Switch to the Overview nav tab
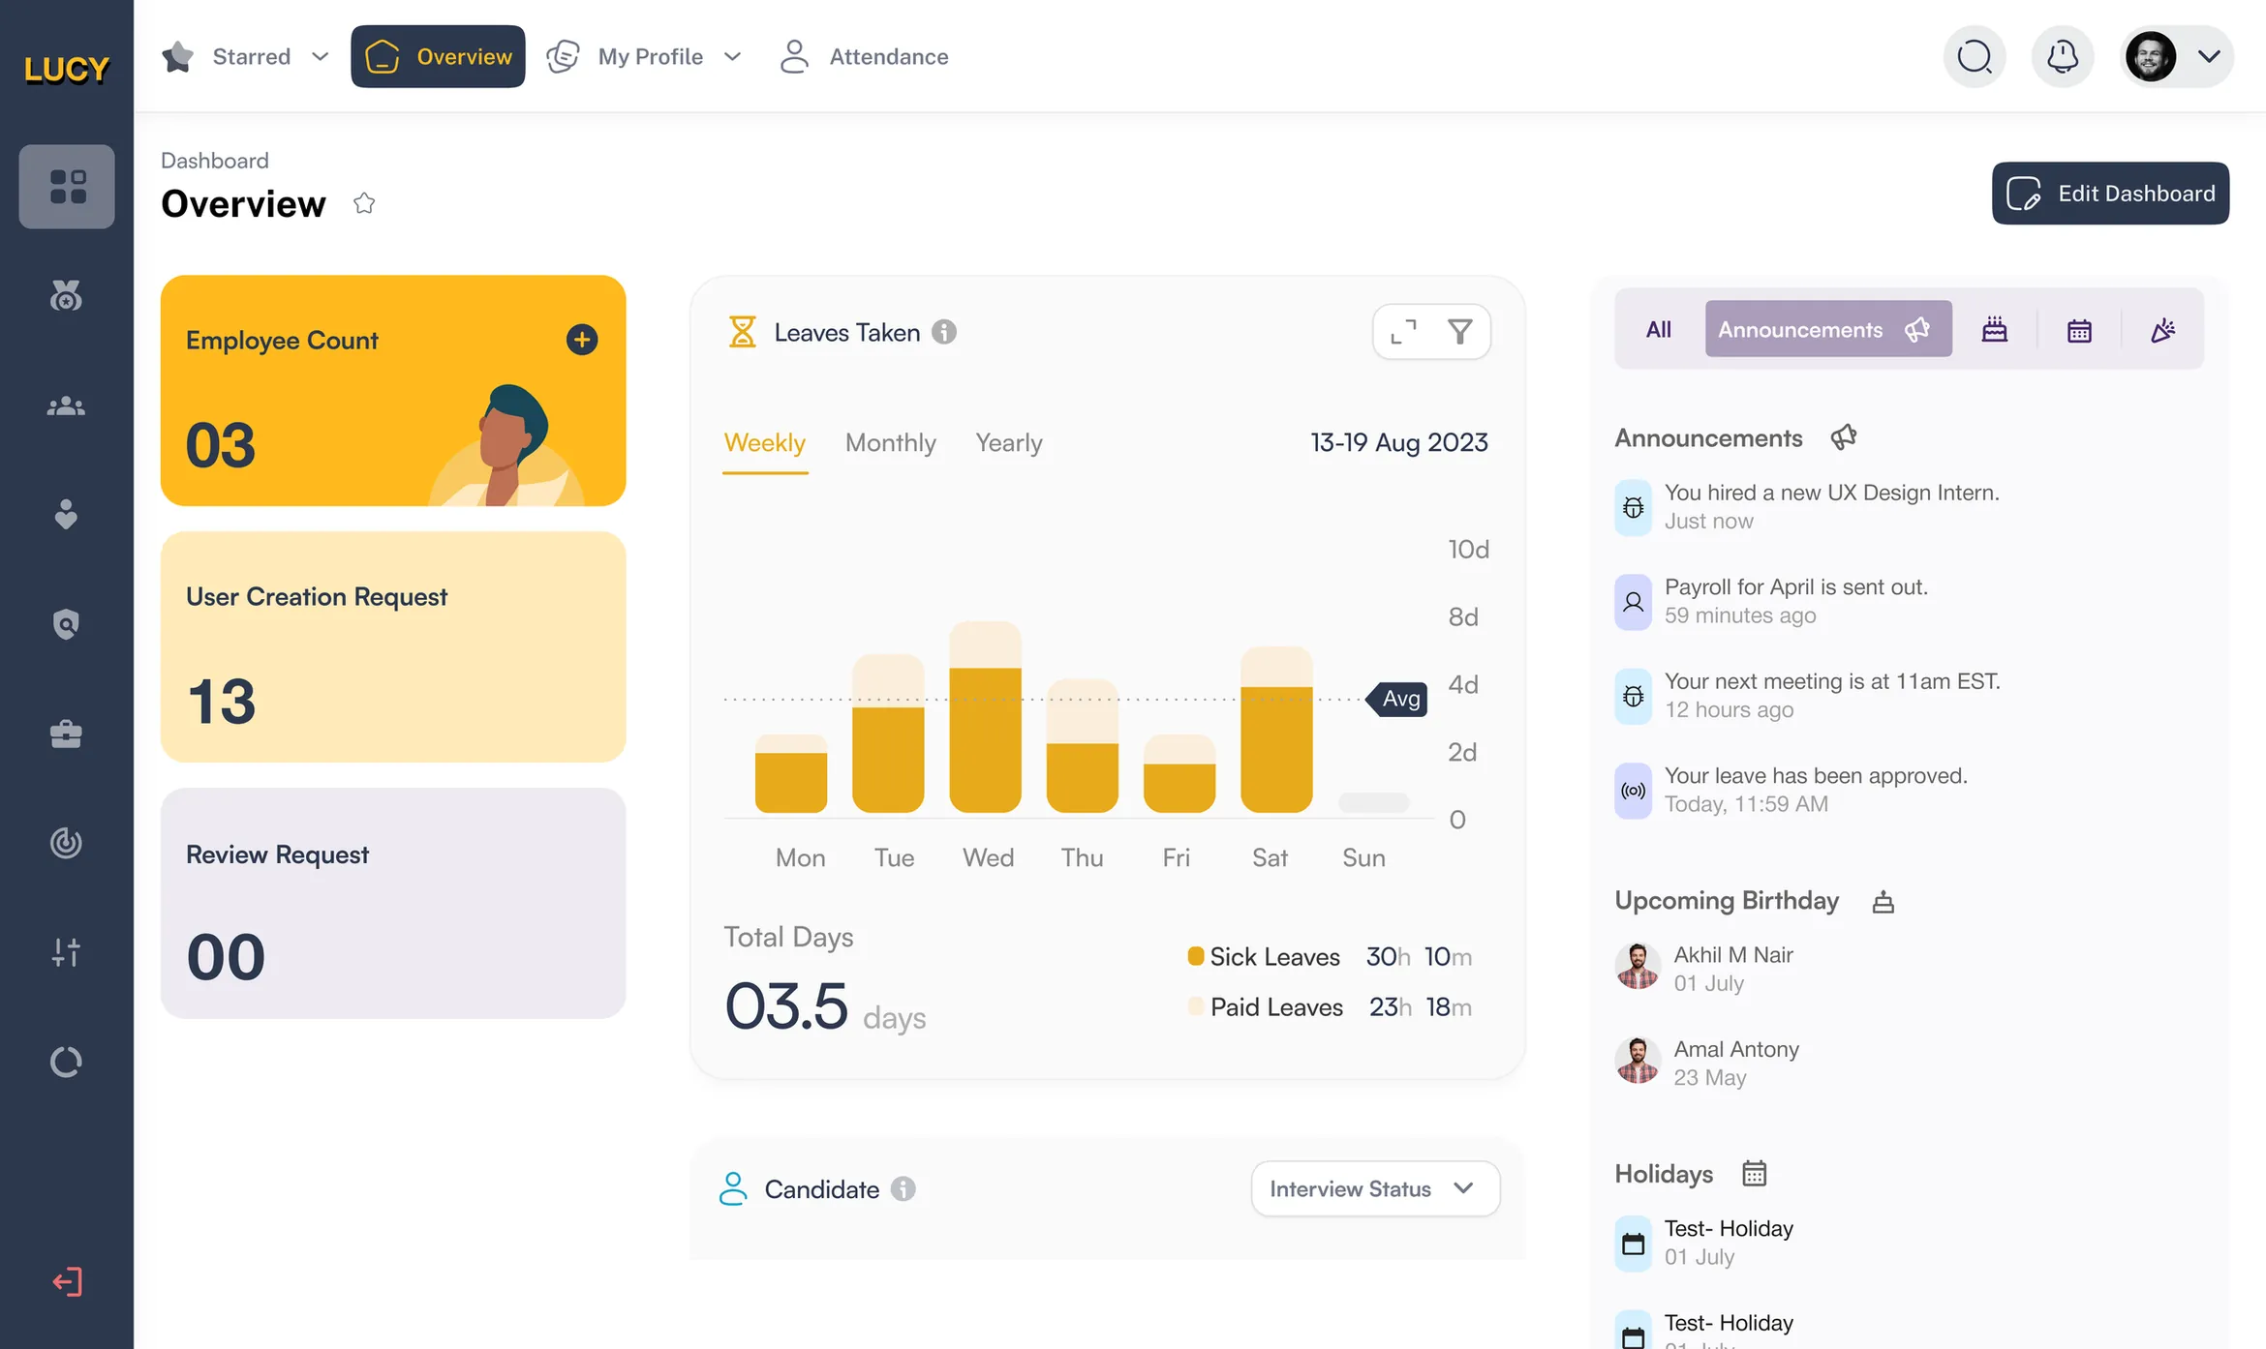Screen dimensions: 2266x1349 [438, 56]
